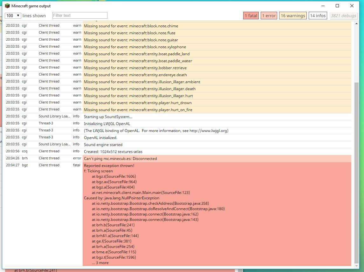Focus the Filter text input field
The height and width of the screenshot is (272, 364).
point(80,16)
